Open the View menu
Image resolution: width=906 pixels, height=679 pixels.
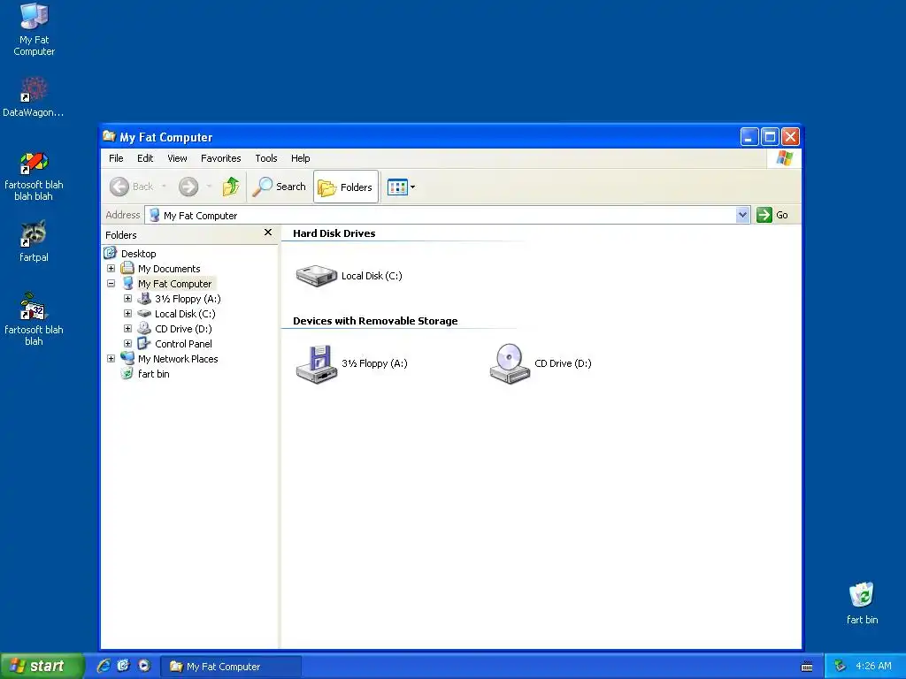coord(177,158)
